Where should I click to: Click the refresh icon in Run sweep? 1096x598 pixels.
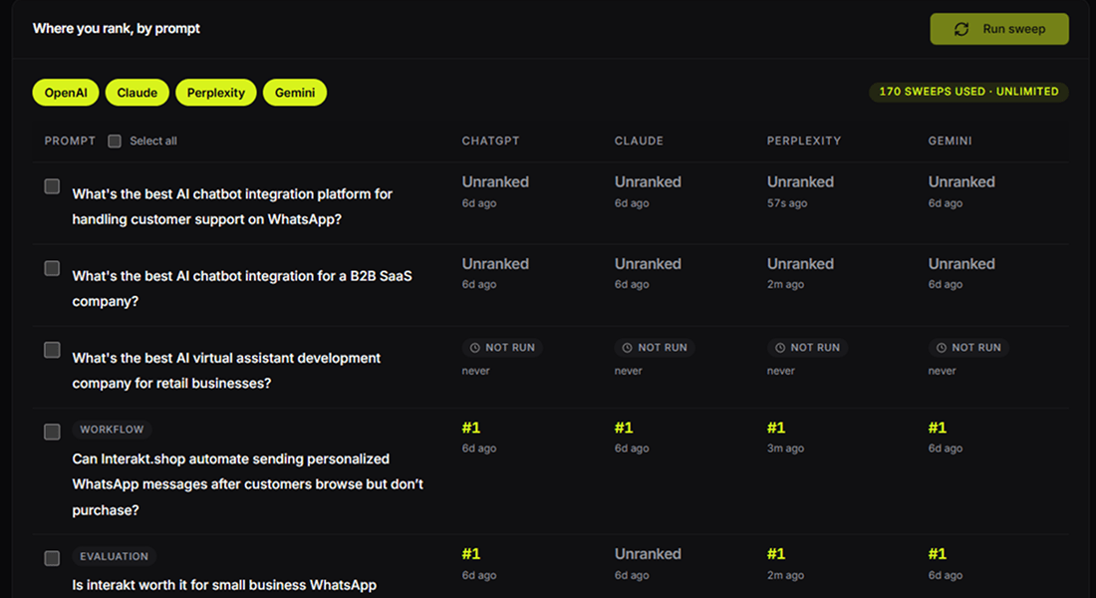(961, 29)
